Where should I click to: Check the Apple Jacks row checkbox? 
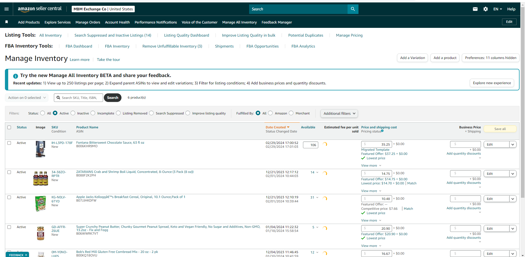(x=9, y=197)
